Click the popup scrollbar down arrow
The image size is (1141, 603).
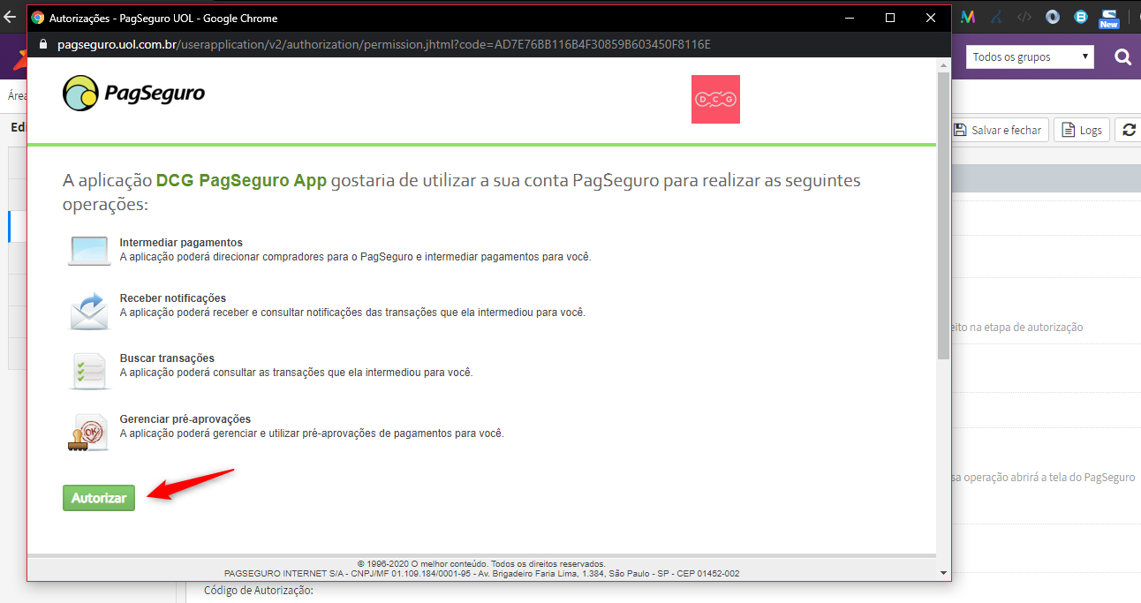click(x=943, y=572)
